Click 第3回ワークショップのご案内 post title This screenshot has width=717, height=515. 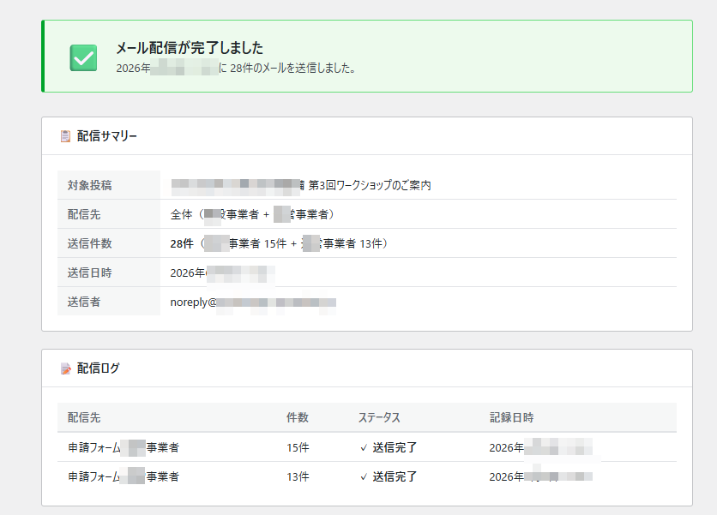coord(370,185)
